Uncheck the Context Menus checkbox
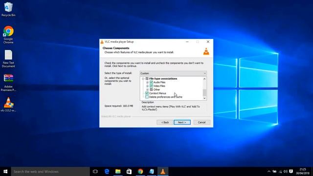313x176 pixels. 147,93
